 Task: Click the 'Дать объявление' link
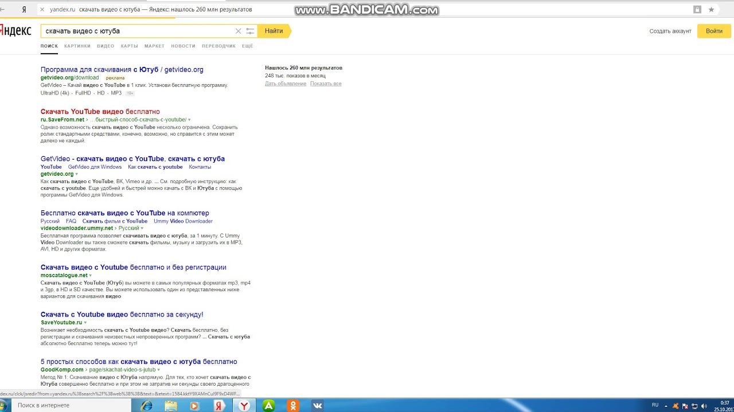[x=286, y=84]
